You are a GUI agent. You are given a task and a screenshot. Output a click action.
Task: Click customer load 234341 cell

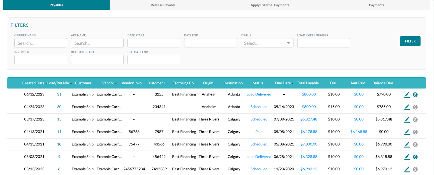click(159, 107)
